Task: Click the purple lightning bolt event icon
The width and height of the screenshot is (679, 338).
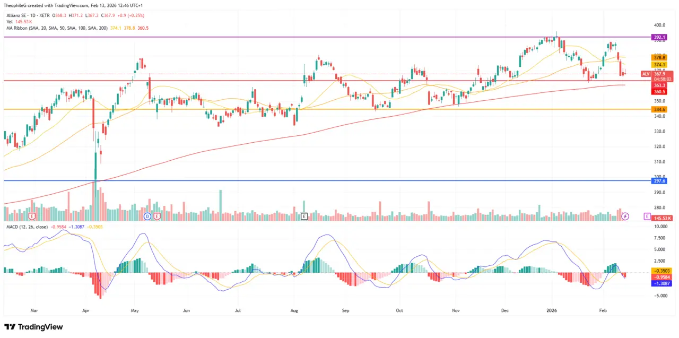Action: click(625, 216)
